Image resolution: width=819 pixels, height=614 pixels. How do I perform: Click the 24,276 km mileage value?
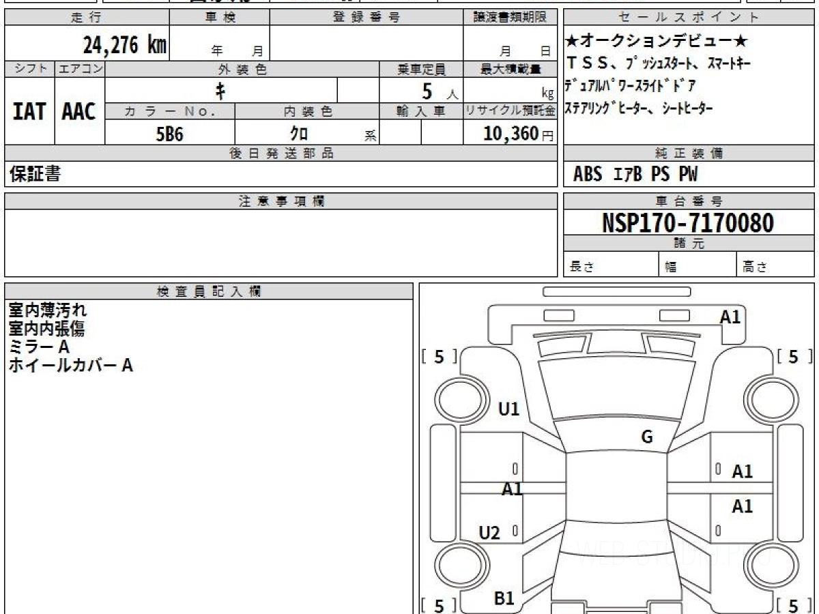pos(125,46)
